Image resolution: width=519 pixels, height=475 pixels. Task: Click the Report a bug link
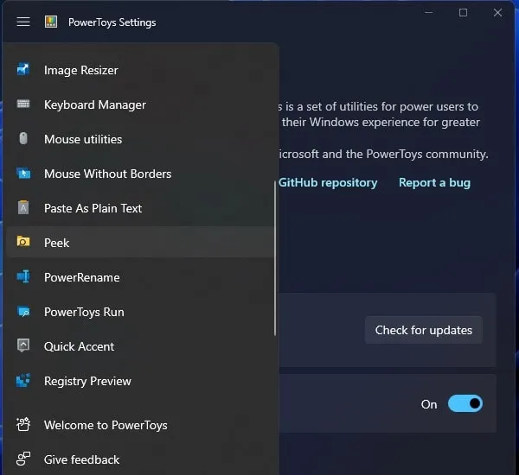[434, 182]
